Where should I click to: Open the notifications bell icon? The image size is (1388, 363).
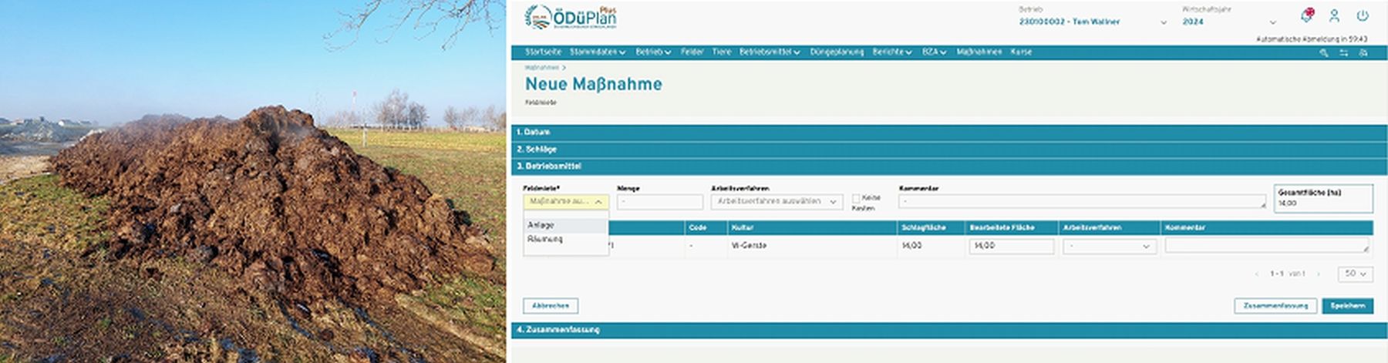tap(1306, 16)
